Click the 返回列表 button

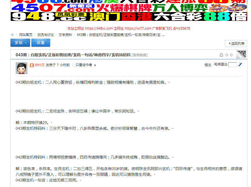(236, 44)
